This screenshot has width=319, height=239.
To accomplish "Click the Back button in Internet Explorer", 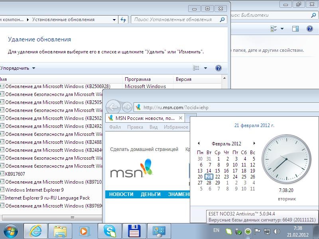I will [113, 107].
